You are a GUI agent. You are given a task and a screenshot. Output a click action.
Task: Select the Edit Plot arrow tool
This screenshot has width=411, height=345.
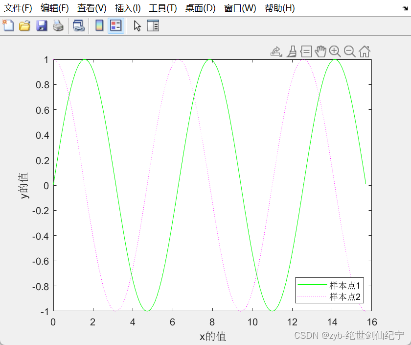pyautogui.click(x=137, y=26)
